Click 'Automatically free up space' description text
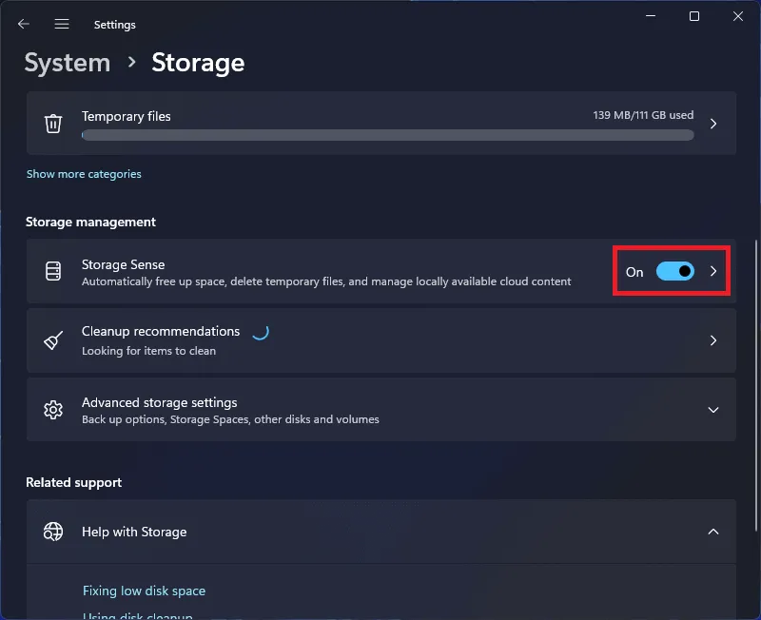This screenshot has width=761, height=620. [x=326, y=281]
